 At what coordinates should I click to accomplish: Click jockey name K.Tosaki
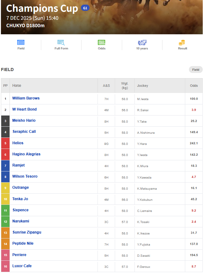(143, 222)
